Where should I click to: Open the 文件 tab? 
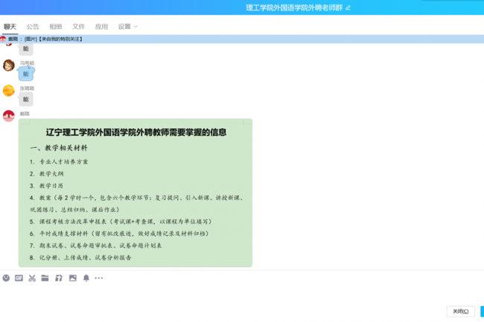[78, 27]
